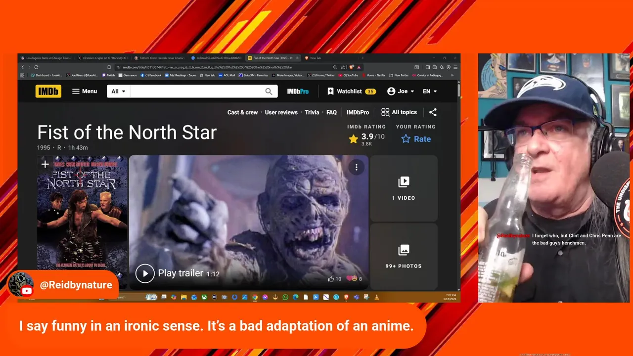Click the browser forward arrow

(x=29, y=67)
